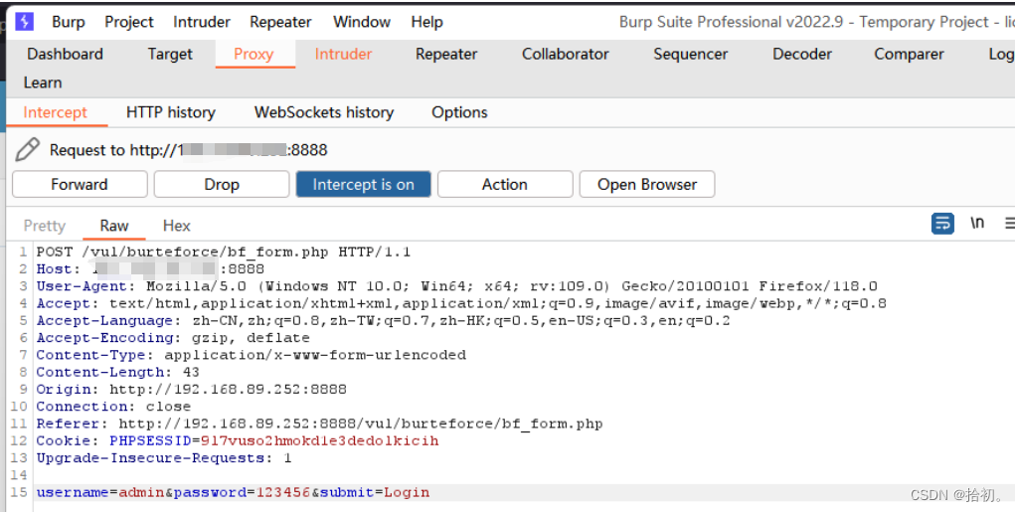The height and width of the screenshot is (512, 1015).
Task: Click the Connection: close line
Action: 113,406
